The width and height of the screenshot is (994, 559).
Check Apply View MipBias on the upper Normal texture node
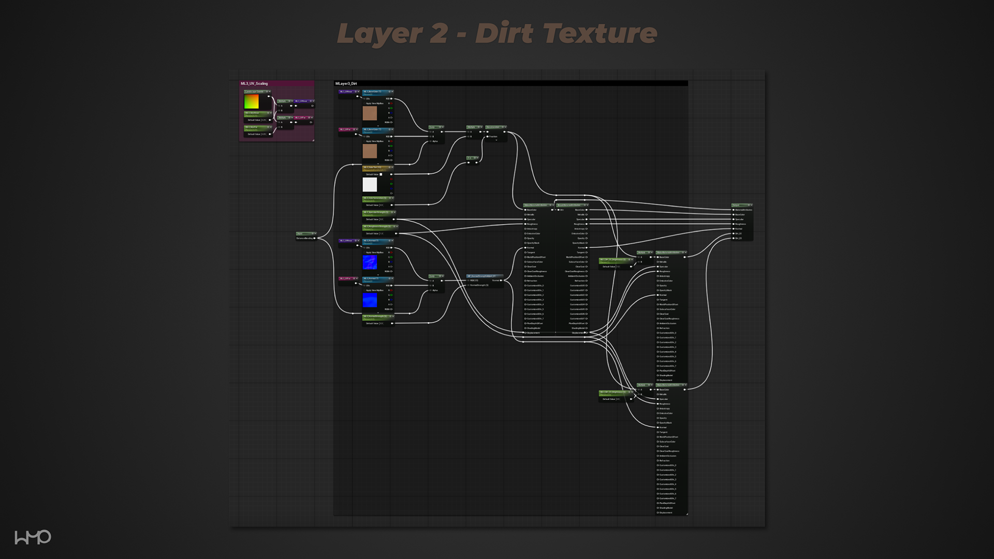pyautogui.click(x=364, y=253)
